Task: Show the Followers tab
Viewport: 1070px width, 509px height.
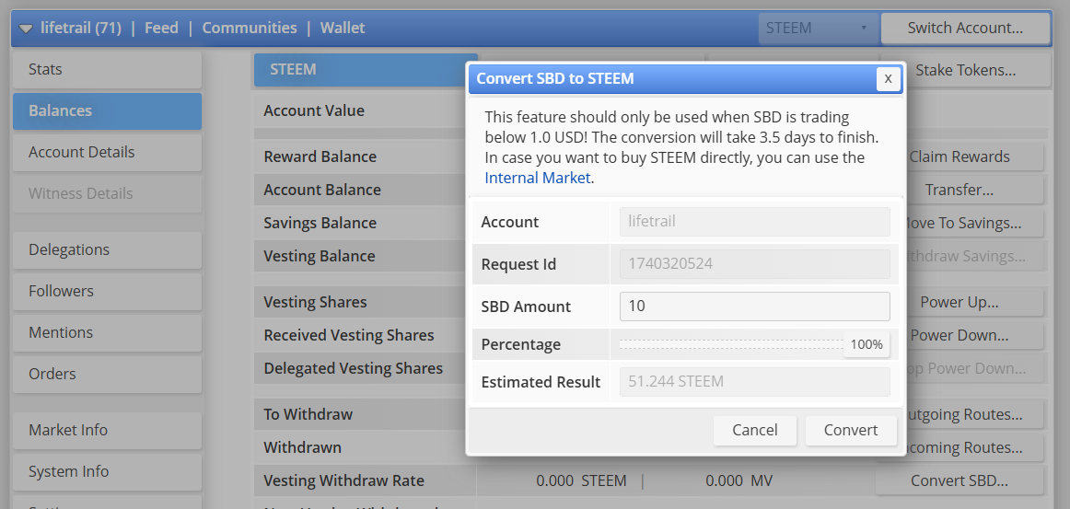Action: tap(107, 292)
